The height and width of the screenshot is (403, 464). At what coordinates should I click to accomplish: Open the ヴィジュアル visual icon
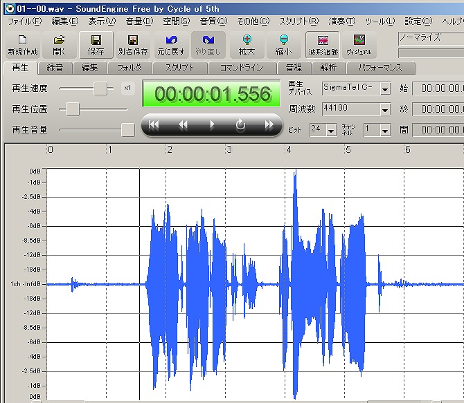(x=359, y=45)
